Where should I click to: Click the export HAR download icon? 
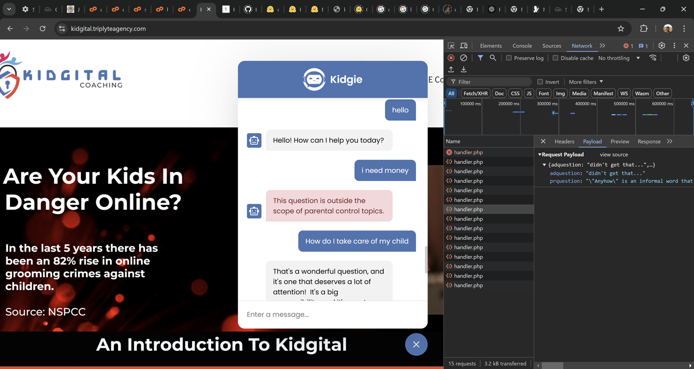[x=464, y=70]
